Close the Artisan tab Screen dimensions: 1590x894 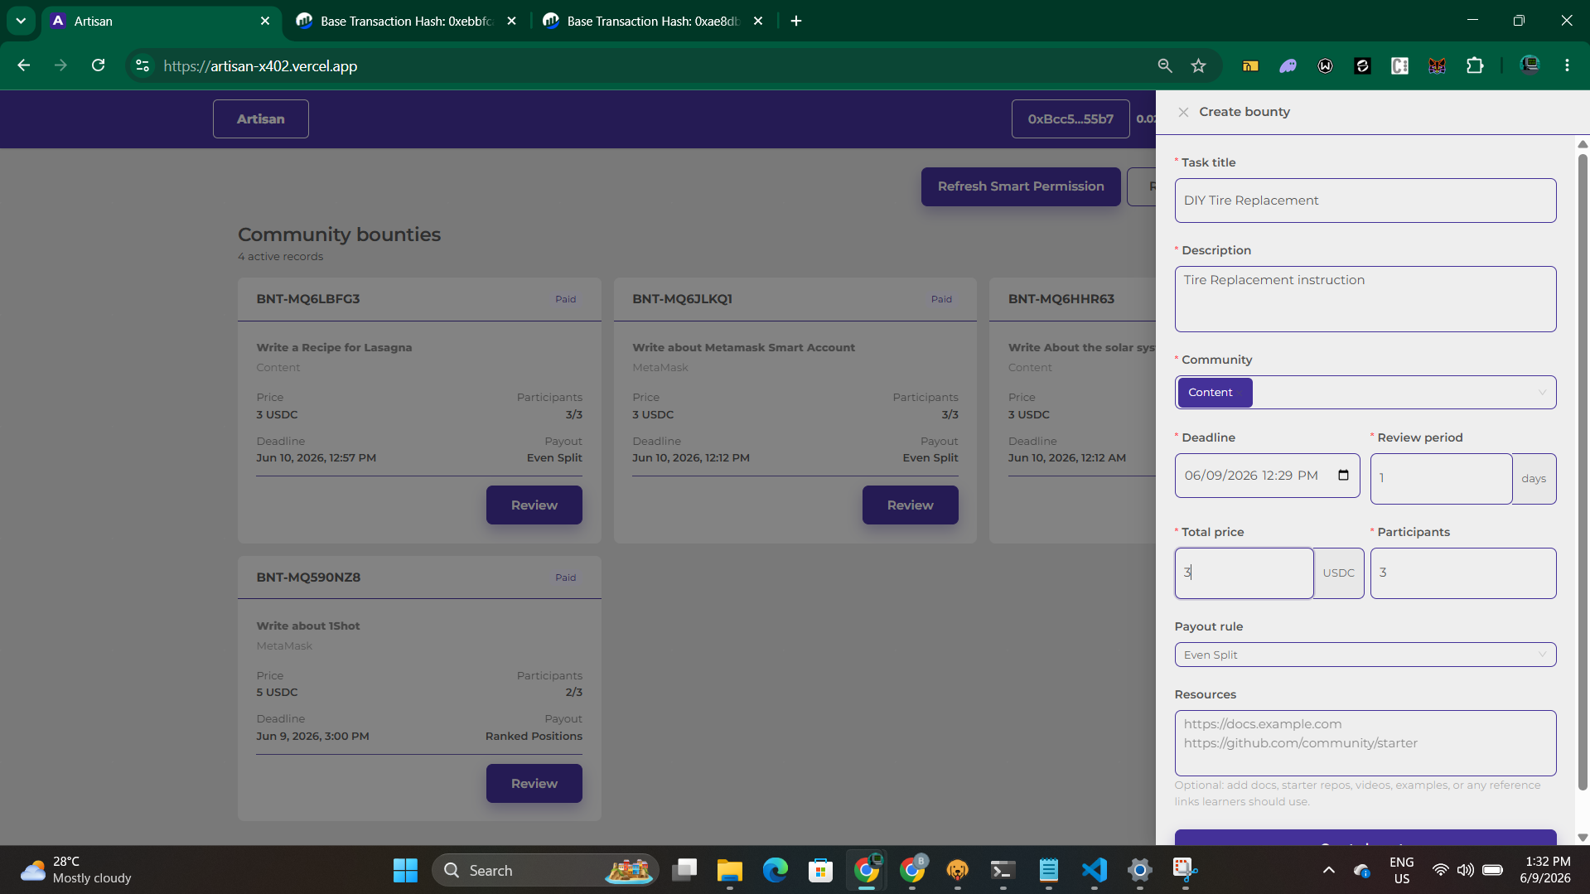[x=265, y=21]
